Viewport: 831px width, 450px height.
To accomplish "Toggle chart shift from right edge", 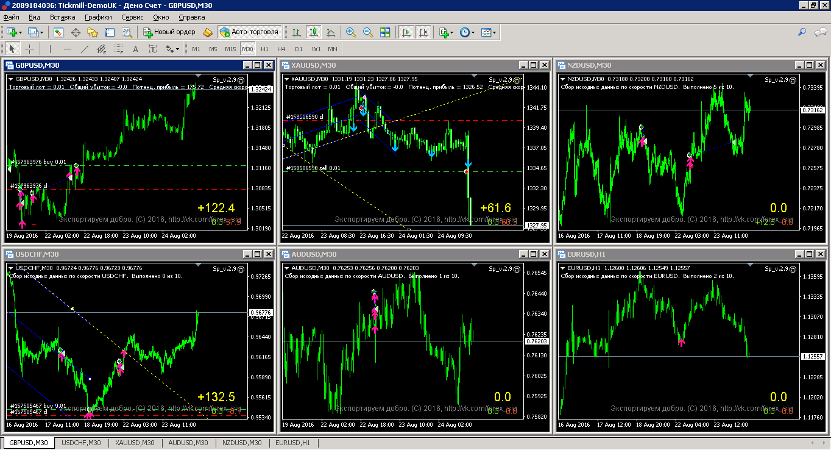I will click(423, 32).
